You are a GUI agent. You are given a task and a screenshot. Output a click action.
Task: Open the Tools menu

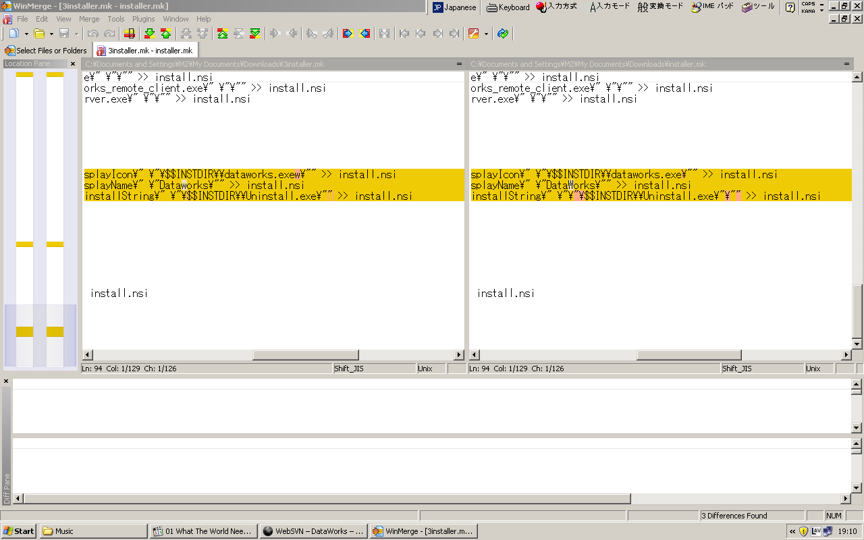116,19
